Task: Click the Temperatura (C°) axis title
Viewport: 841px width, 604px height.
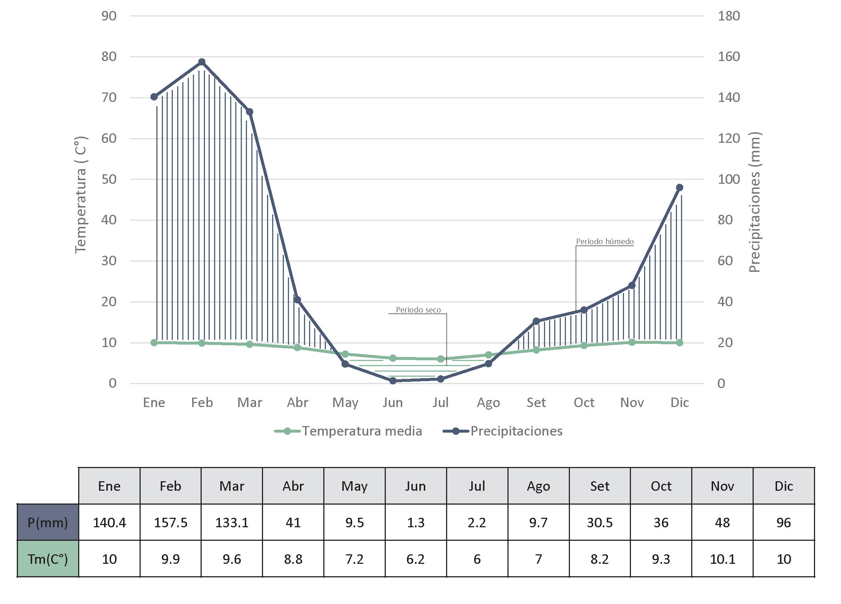Action: 80,195
